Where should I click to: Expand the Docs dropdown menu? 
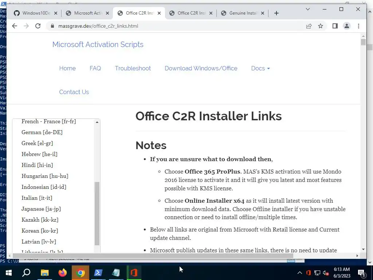coord(260,68)
